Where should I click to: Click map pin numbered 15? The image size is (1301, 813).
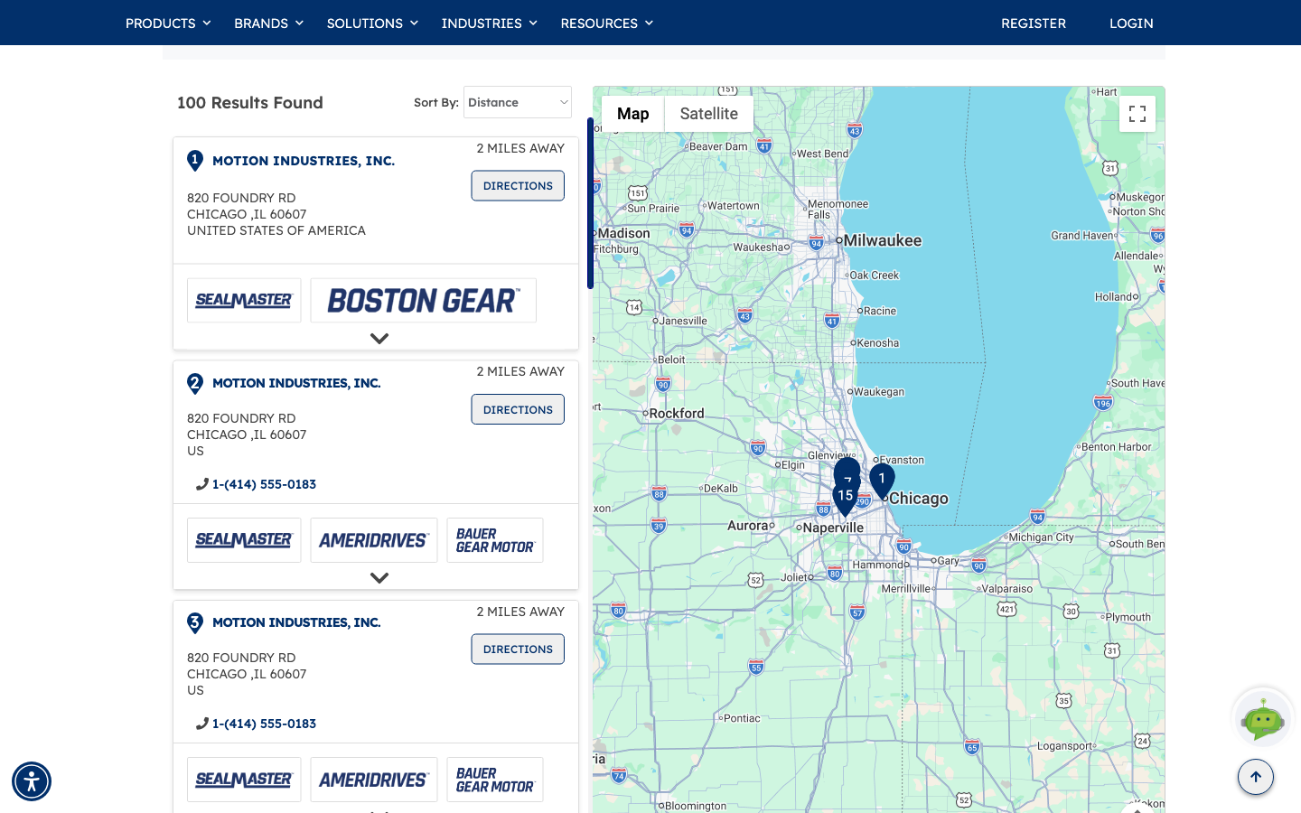point(845,497)
